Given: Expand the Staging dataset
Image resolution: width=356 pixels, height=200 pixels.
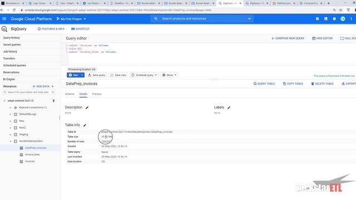Looking at the screenshot, I should pyautogui.click(x=10, y=134).
